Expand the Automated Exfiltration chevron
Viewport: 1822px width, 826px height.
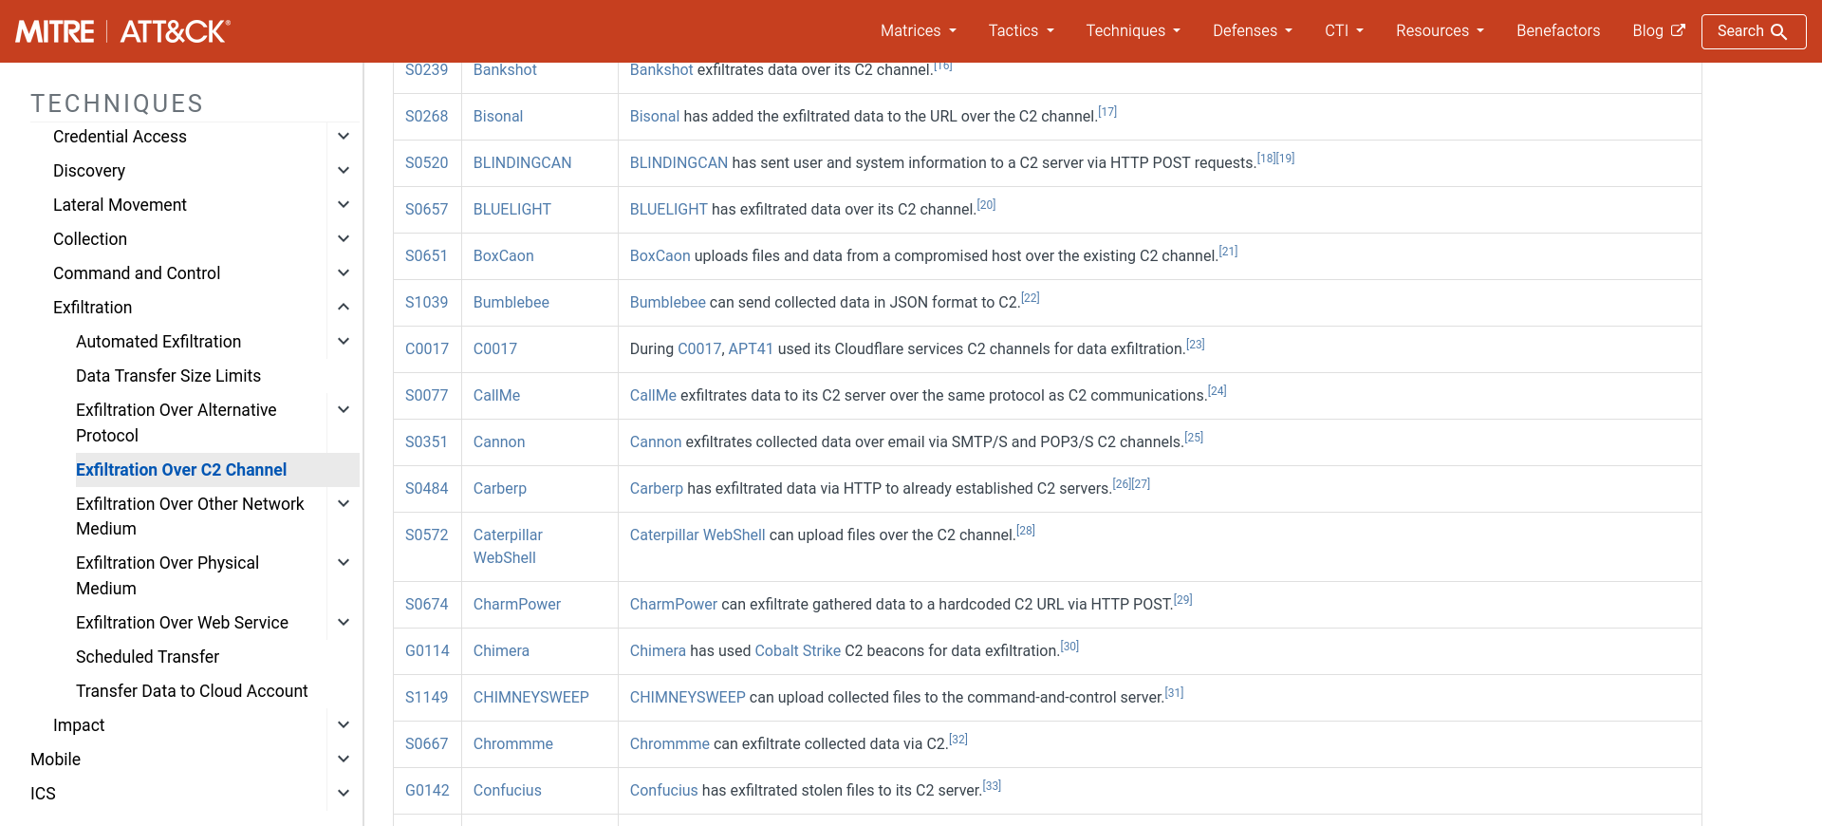(x=344, y=342)
